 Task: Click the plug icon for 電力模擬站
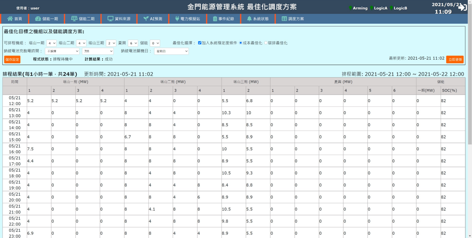pyautogui.click(x=177, y=19)
